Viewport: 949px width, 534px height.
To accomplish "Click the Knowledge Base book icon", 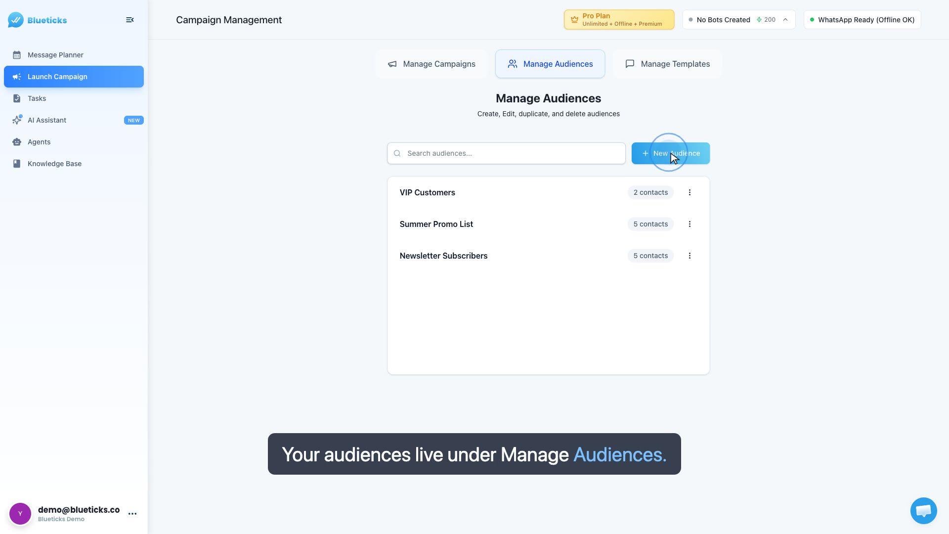I will pyautogui.click(x=17, y=164).
